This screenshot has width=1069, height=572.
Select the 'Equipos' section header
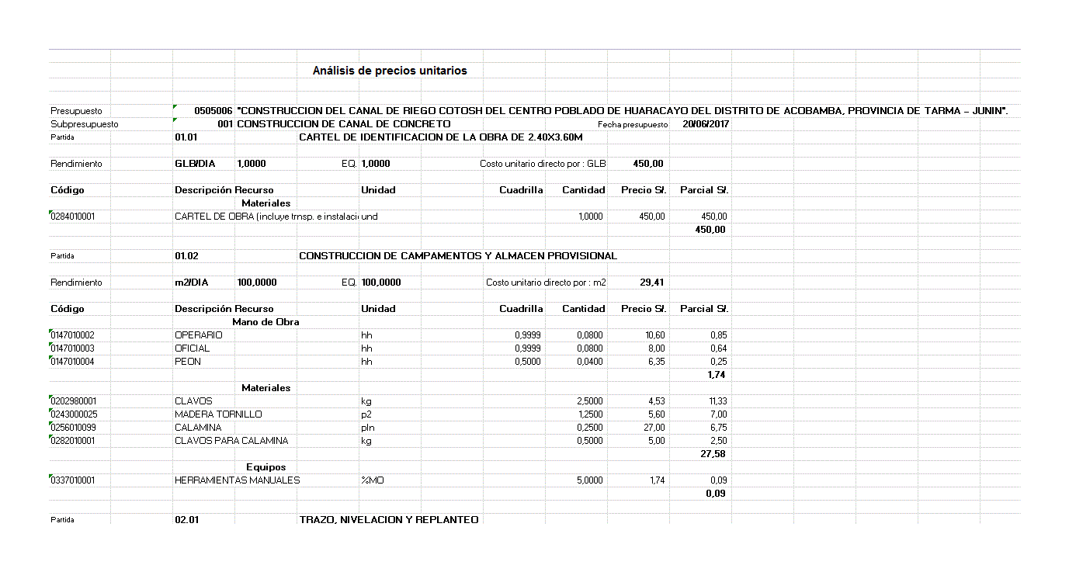266,467
